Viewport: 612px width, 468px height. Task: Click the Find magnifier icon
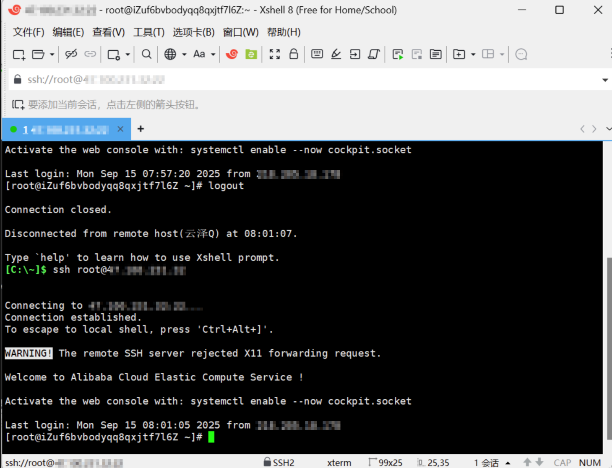146,54
